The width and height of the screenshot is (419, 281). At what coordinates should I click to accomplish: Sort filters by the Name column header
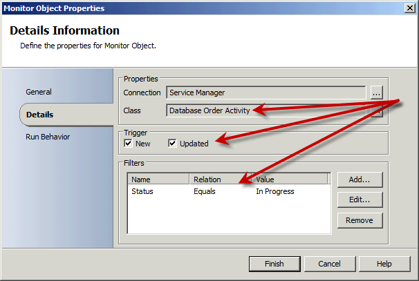click(158, 180)
